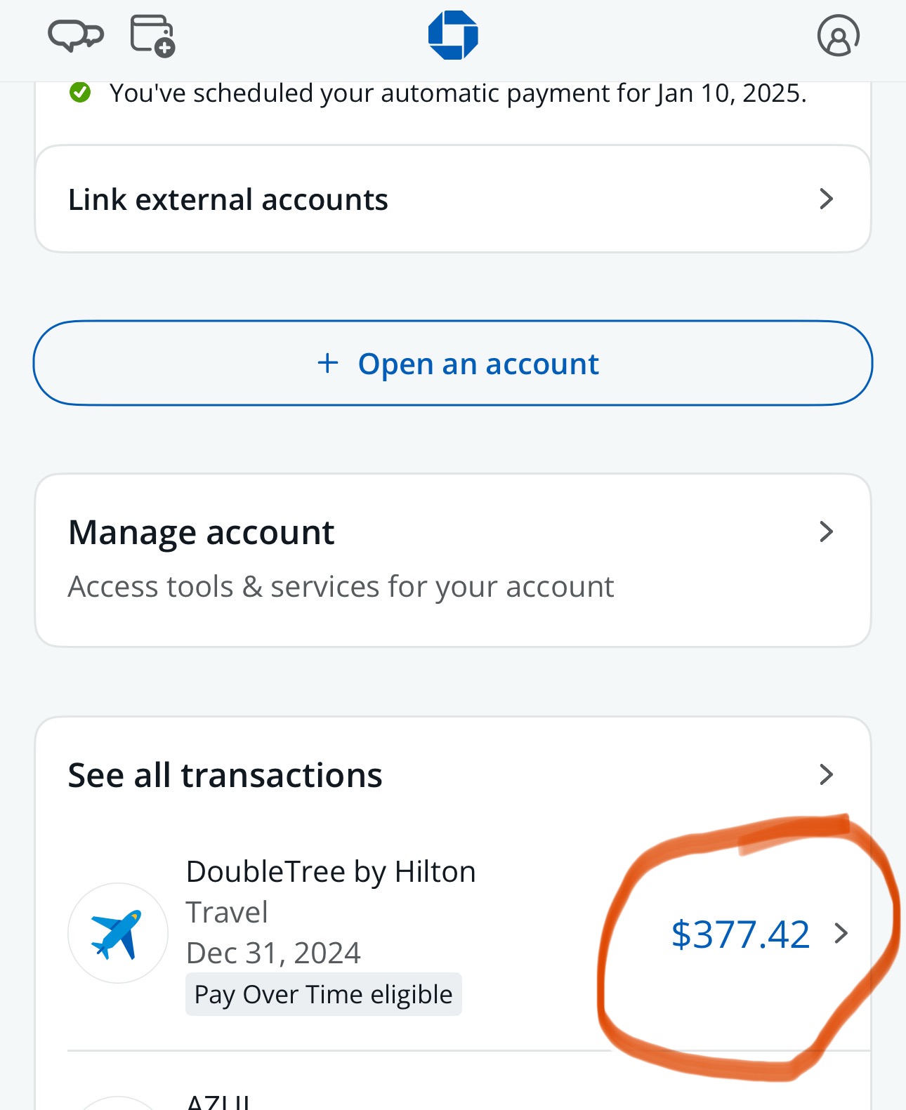The width and height of the screenshot is (906, 1110).
Task: Tap the Open an account button
Action: (453, 363)
